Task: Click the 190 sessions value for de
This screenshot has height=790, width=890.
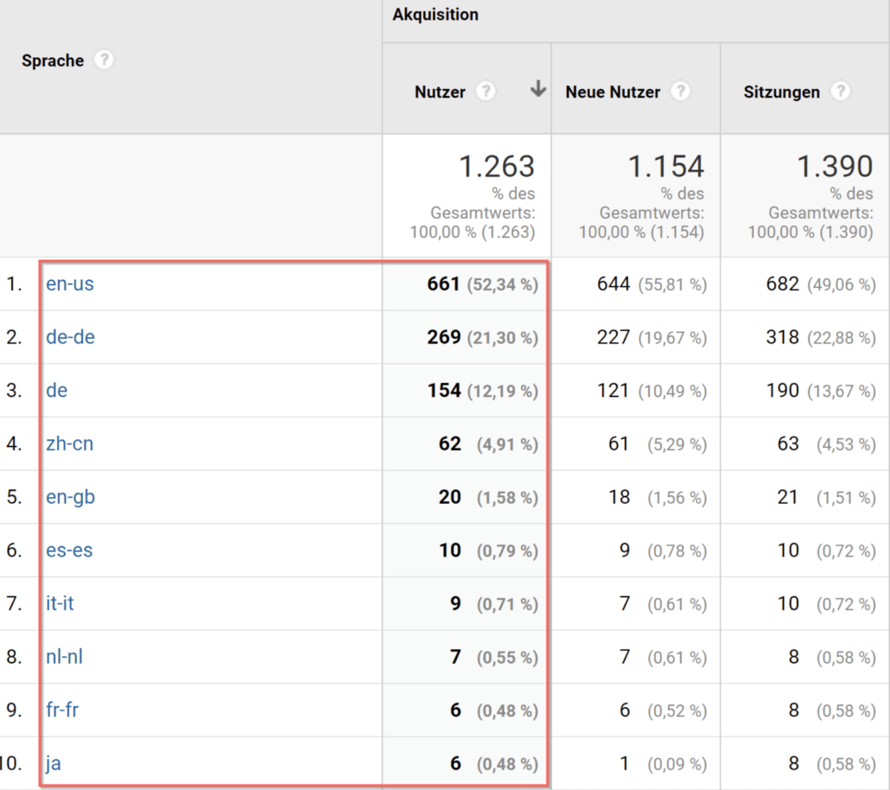Action: click(x=782, y=391)
